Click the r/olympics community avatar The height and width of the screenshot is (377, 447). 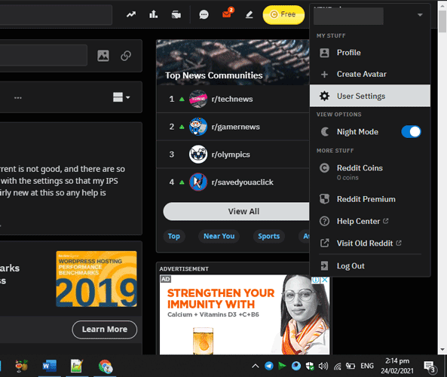tap(198, 155)
